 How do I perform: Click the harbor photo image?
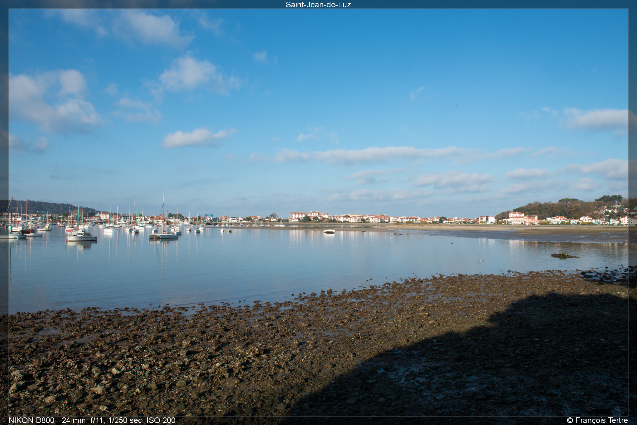click(318, 212)
